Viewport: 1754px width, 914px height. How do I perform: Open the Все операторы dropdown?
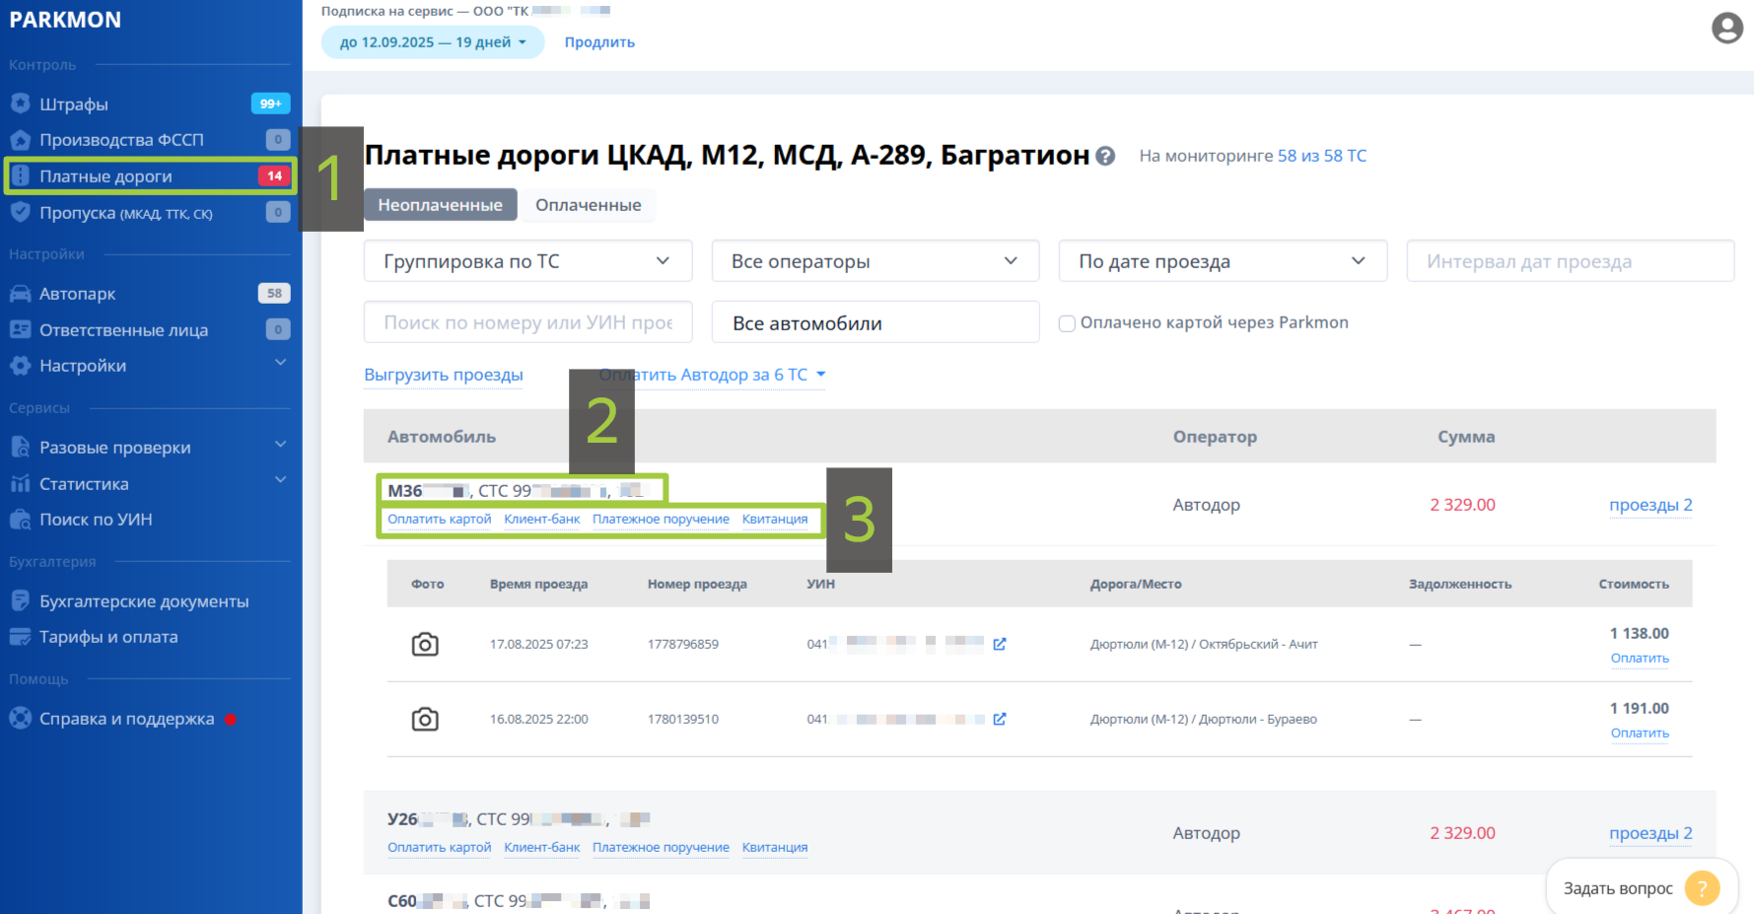[x=876, y=261]
